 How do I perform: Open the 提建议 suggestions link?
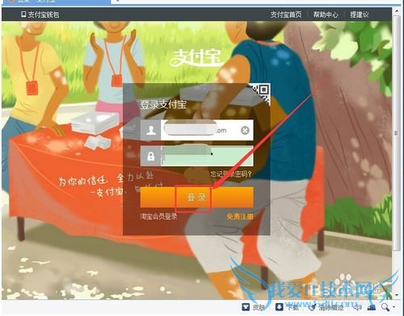point(360,15)
